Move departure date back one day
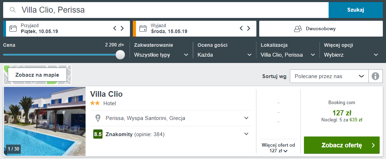This screenshot has width=386, height=159. coord(241,28)
